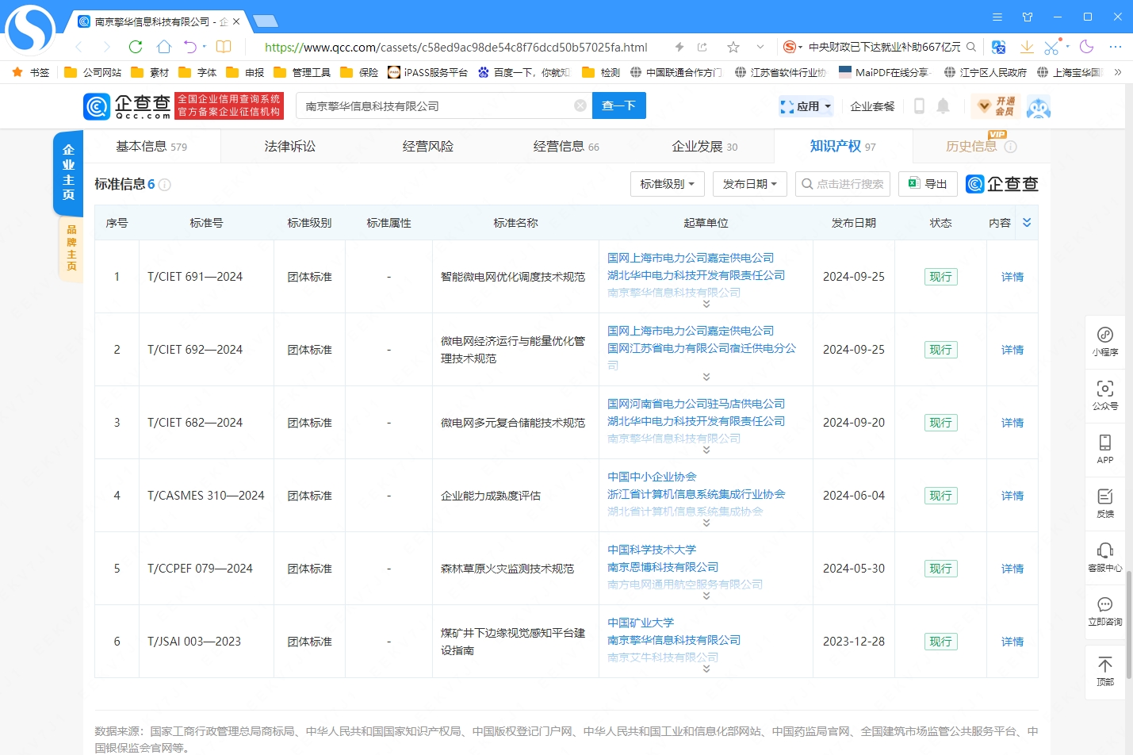Image resolution: width=1133 pixels, height=755 pixels.
Task: Open the 小程序 mini-program panel
Action: pyautogui.click(x=1104, y=342)
